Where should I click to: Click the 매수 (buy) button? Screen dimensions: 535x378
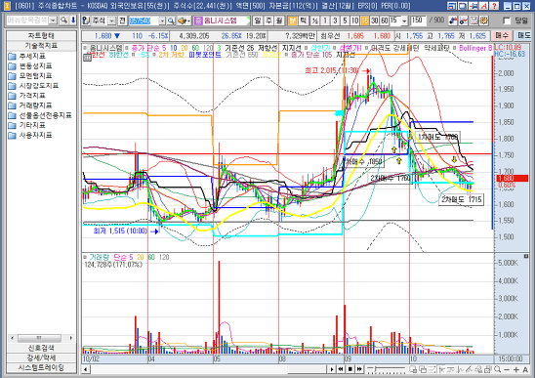502,35
